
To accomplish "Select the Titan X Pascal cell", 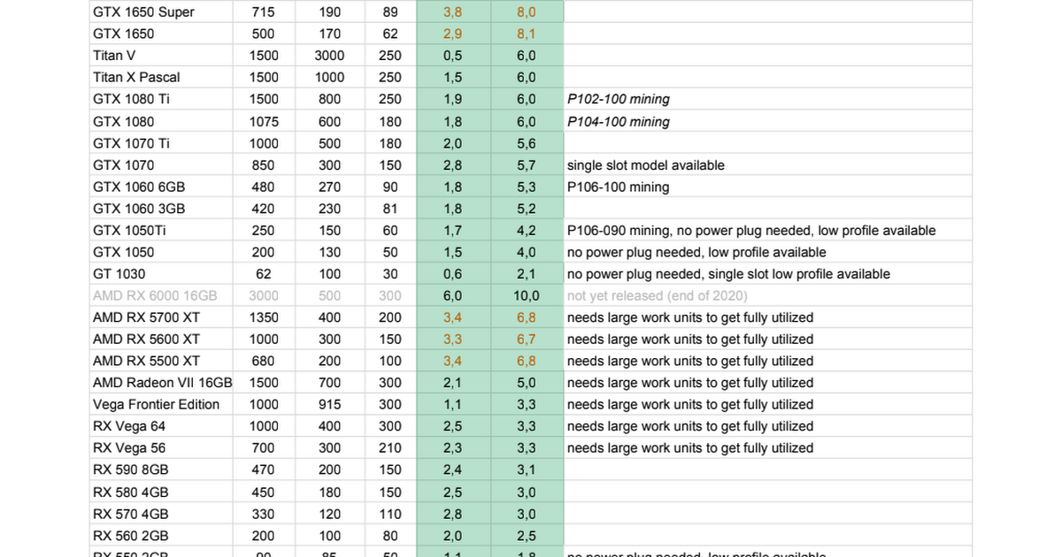I will (x=161, y=78).
